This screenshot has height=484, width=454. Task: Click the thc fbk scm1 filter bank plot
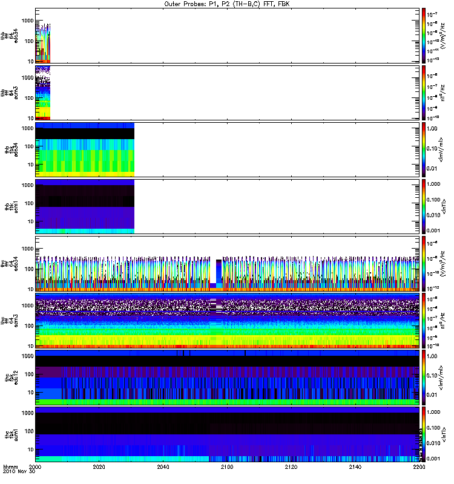click(228, 434)
